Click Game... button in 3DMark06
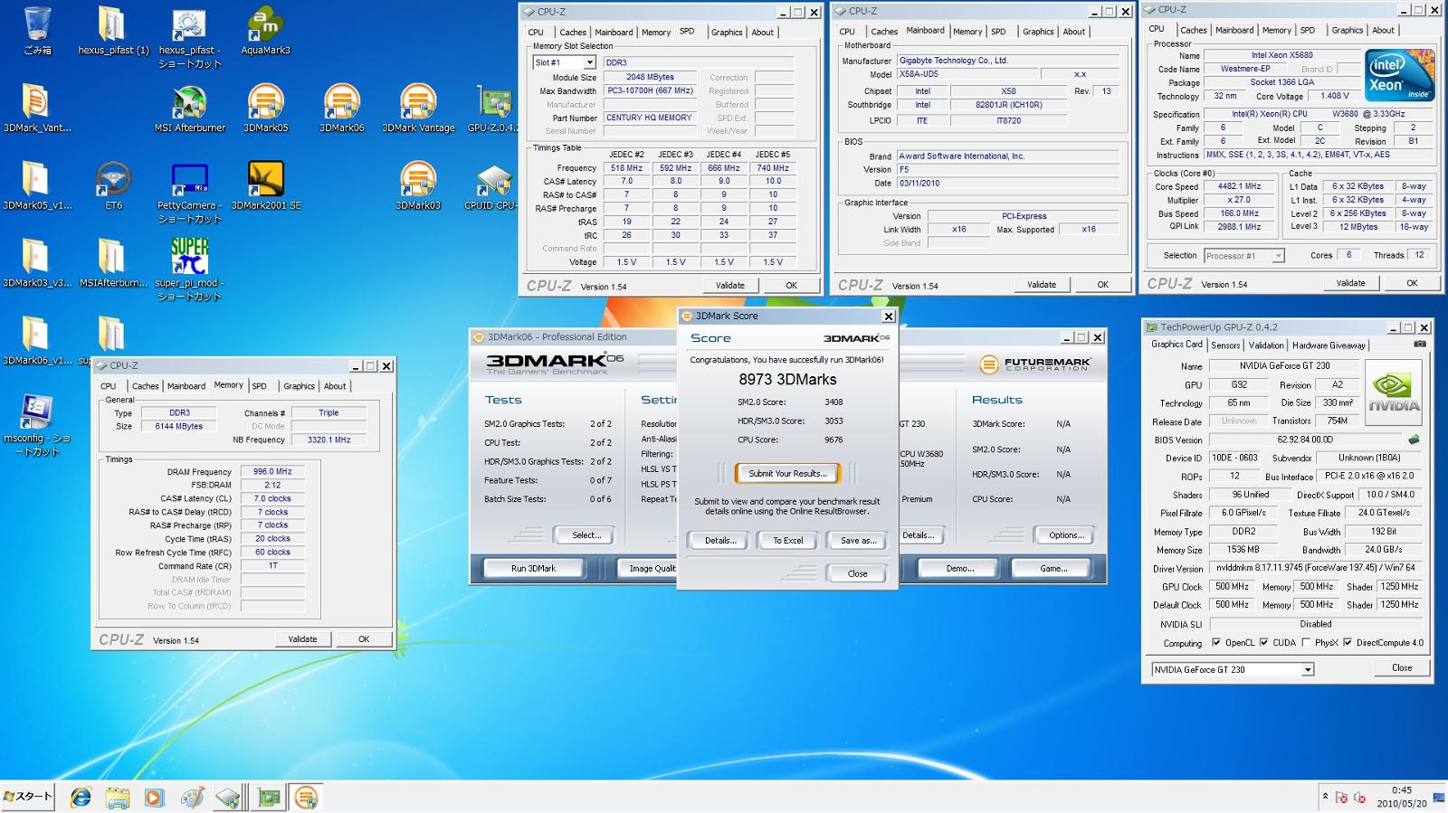 coord(1053,569)
